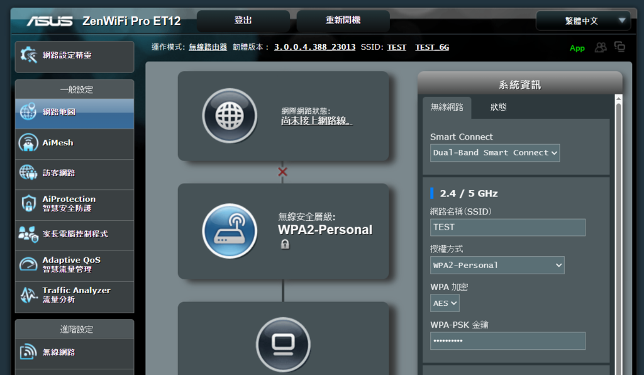Select AiMesh menu entry text
Image resolution: width=644 pixels, height=375 pixels.
tap(58, 143)
